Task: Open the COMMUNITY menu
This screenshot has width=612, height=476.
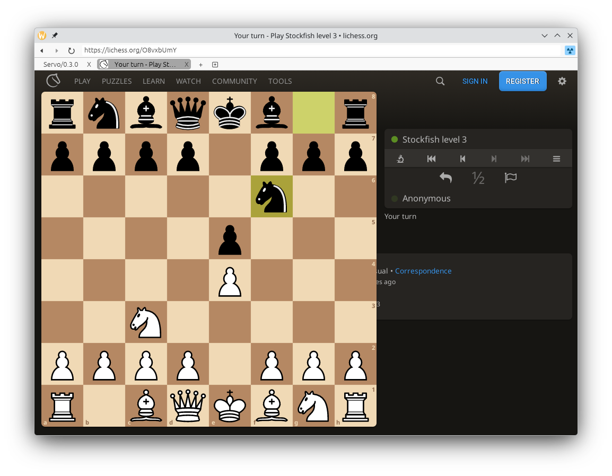Action: pyautogui.click(x=234, y=81)
